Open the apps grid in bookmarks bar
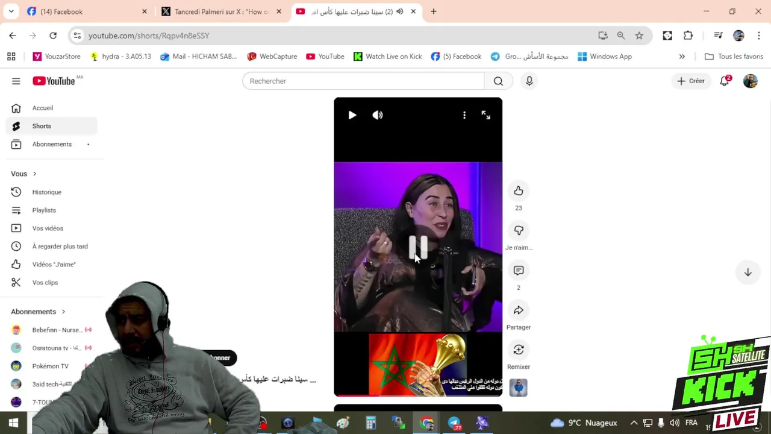The width and height of the screenshot is (771, 434). click(x=11, y=57)
